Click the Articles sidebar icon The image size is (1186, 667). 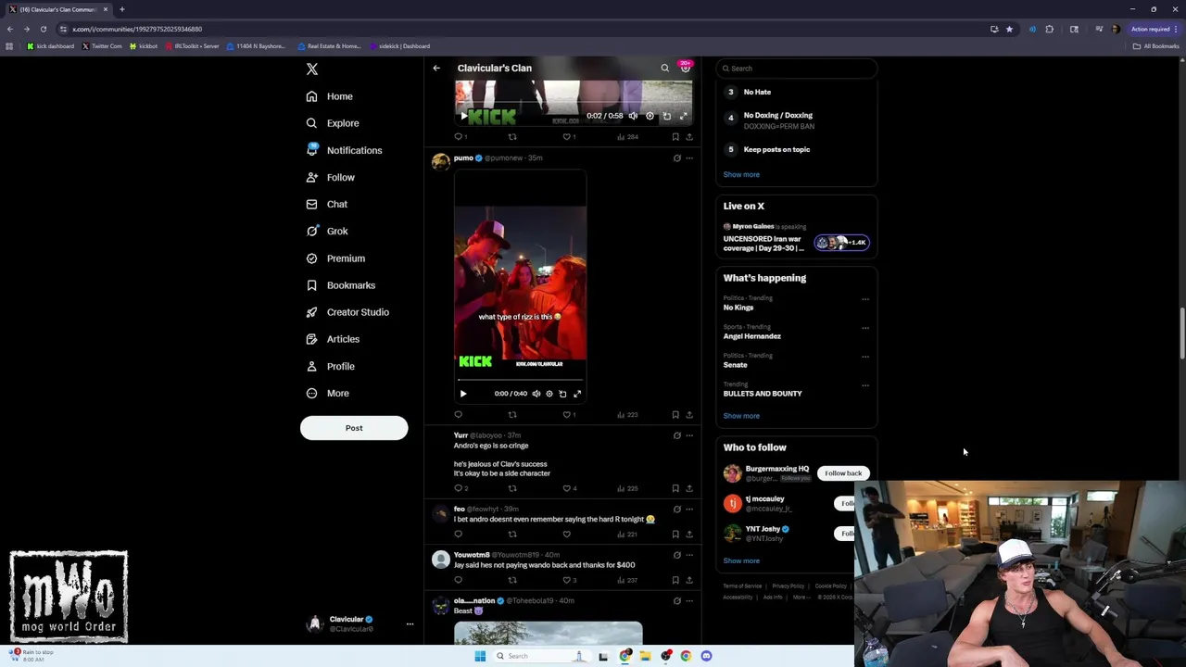tap(311, 339)
